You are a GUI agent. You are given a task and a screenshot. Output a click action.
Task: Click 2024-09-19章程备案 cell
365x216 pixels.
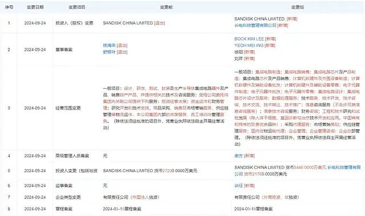[253, 209]
